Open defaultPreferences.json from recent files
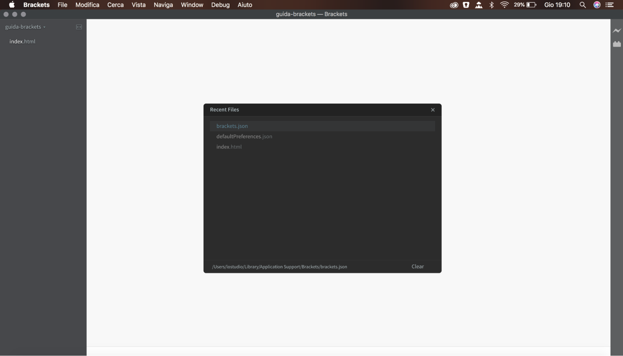This screenshot has height=356, width=623. point(244,136)
